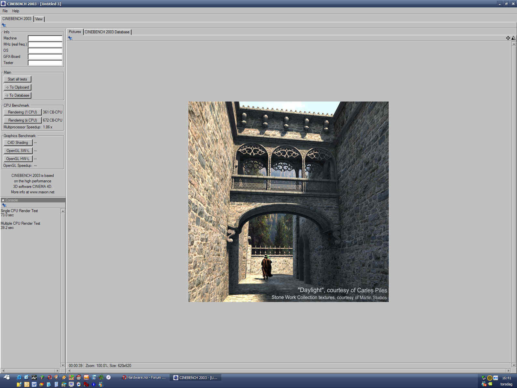517x388 pixels.
Task: Click the CINEBENCH 2003 taskbar button
Action: tap(195, 377)
